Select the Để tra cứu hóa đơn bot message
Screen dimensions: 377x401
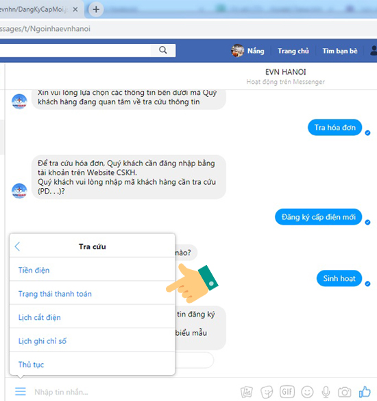point(129,177)
